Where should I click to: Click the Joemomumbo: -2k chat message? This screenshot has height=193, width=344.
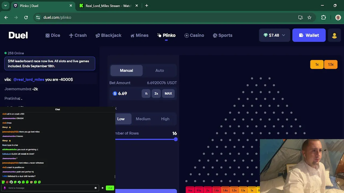[21, 89]
